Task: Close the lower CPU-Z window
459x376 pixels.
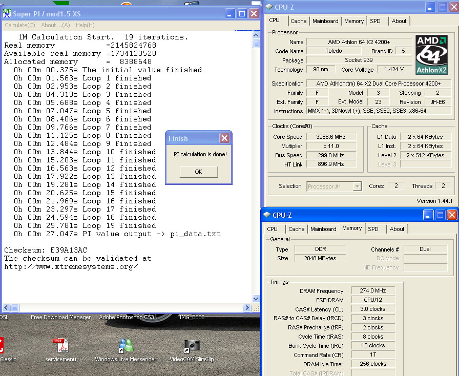Action: pos(452,215)
